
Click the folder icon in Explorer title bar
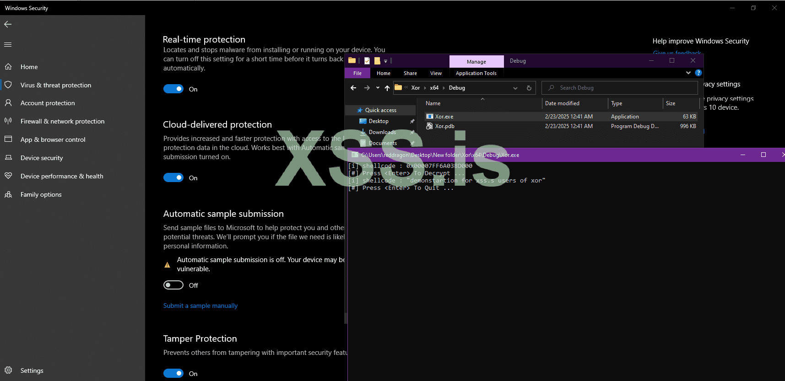[x=352, y=60]
